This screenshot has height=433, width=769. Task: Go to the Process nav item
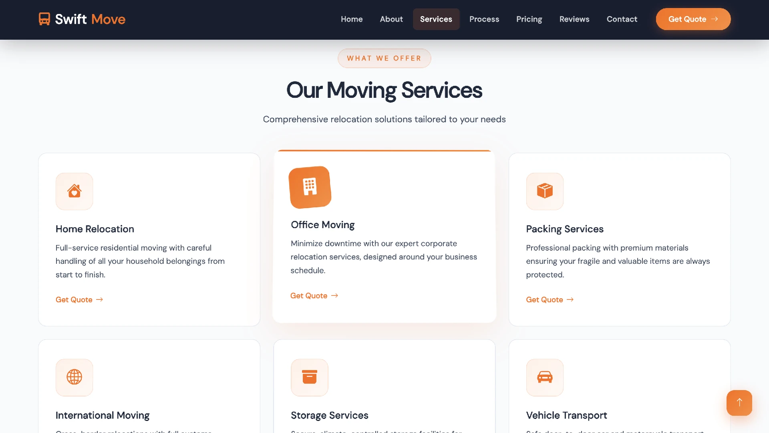(484, 19)
